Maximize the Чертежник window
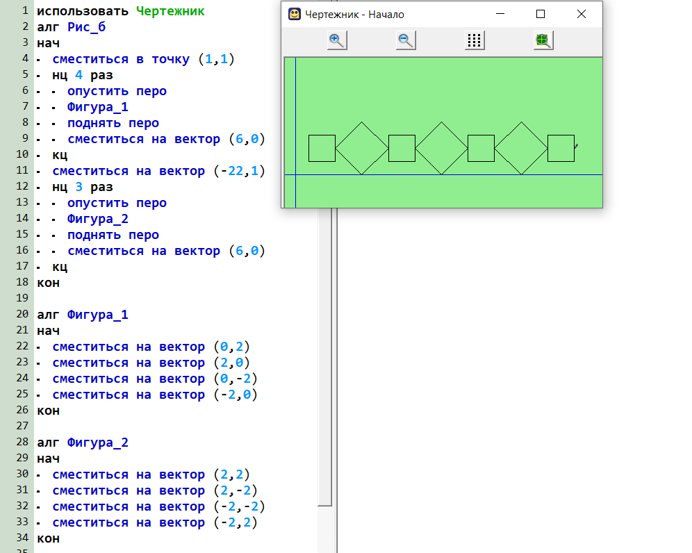This screenshot has width=692, height=553. pos(540,14)
